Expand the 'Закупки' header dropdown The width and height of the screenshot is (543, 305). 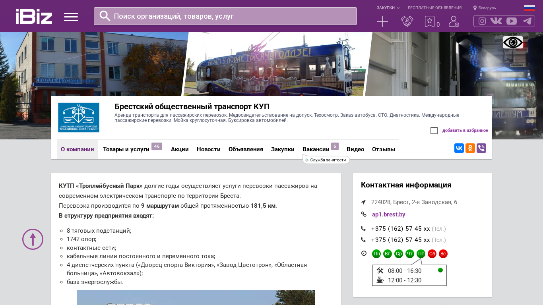pos(388,8)
